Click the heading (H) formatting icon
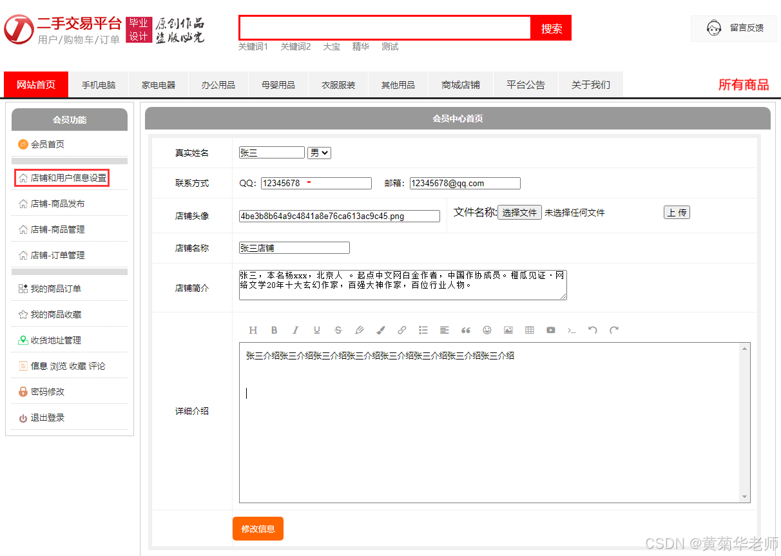Screen dimensions: 781x556 [253, 330]
